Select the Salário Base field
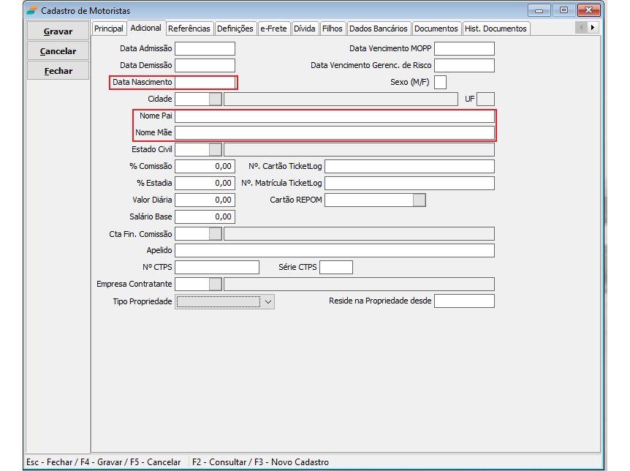 (205, 216)
